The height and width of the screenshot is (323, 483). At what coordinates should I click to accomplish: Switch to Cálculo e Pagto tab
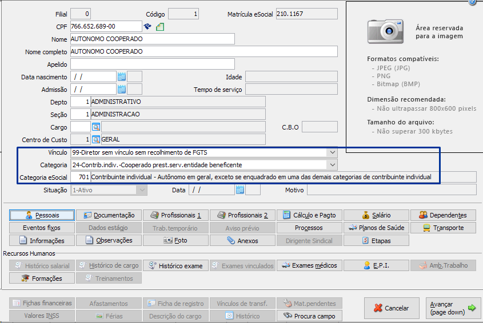309,215
